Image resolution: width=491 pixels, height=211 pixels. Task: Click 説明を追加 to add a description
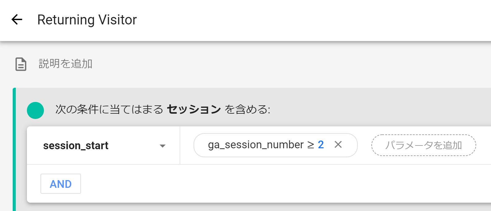click(65, 64)
